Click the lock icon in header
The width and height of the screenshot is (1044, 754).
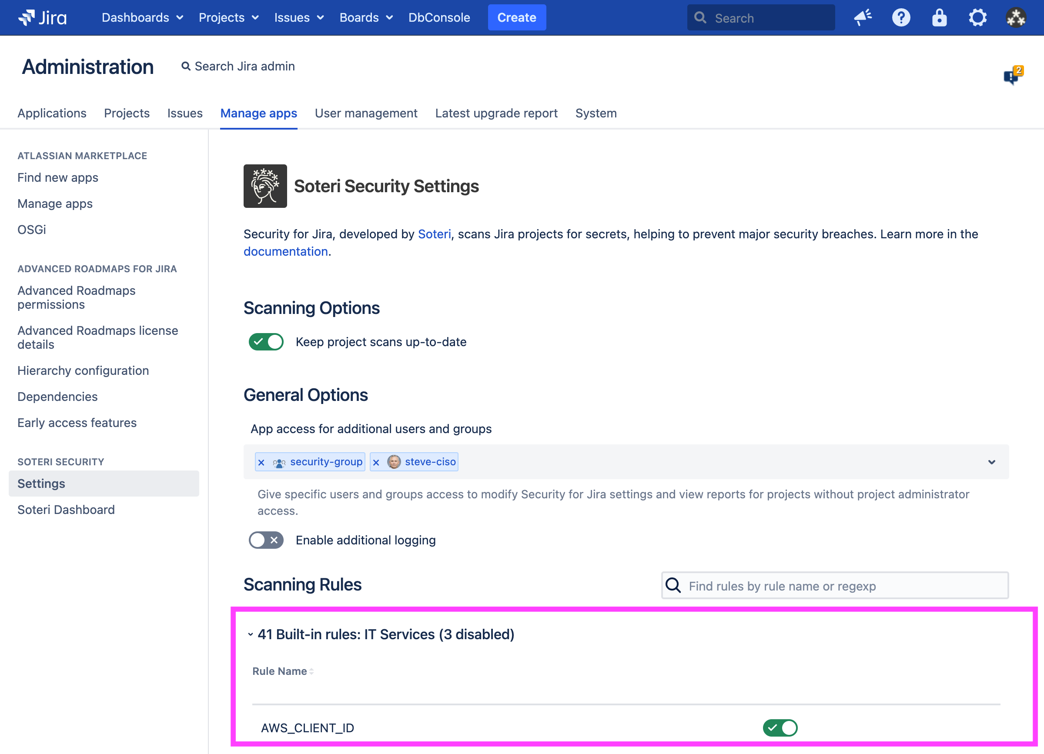tap(939, 17)
